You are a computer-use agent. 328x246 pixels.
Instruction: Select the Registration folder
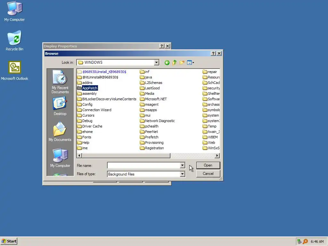click(152, 148)
